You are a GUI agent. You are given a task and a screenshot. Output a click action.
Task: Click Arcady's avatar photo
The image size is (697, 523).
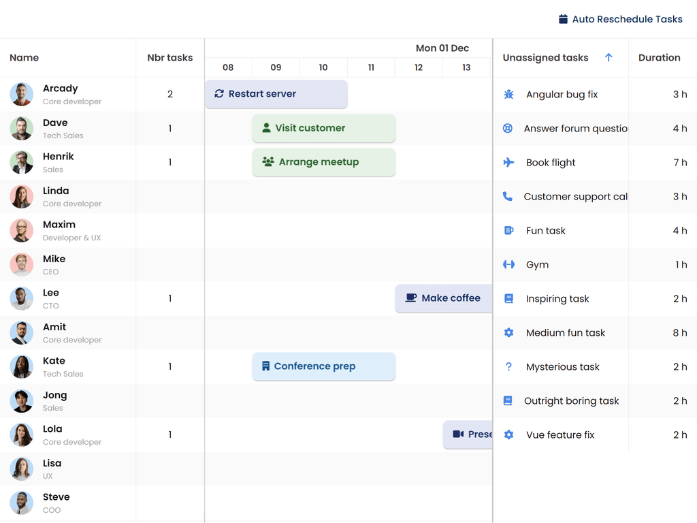(22, 95)
